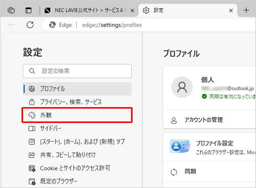Image resolution: width=256 pixels, height=188 pixels.
Task: Open 共有、コピーして貼り付け settings
Action: point(77,155)
